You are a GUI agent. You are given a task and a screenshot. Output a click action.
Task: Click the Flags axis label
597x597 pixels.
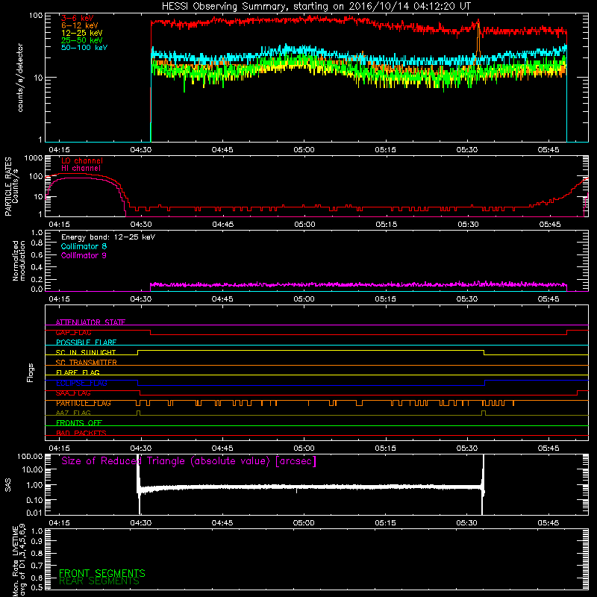30,372
